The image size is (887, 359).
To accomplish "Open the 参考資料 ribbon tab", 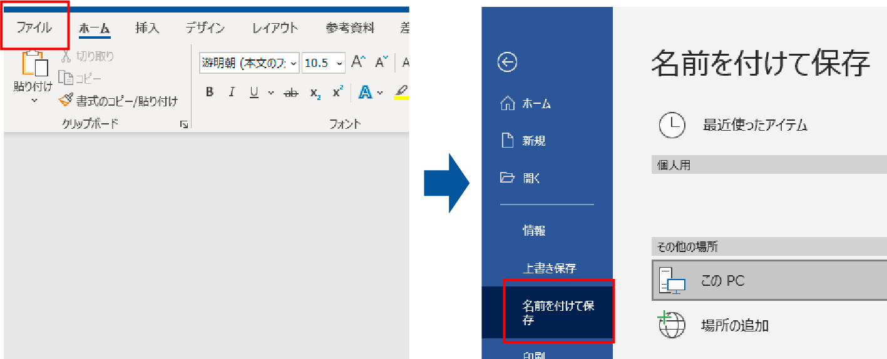I will click(350, 28).
